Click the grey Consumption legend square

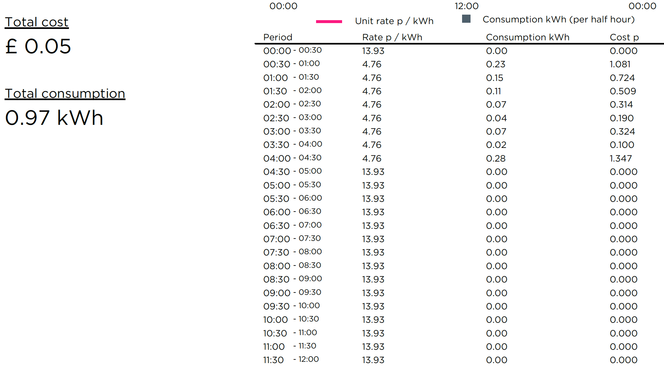click(466, 19)
